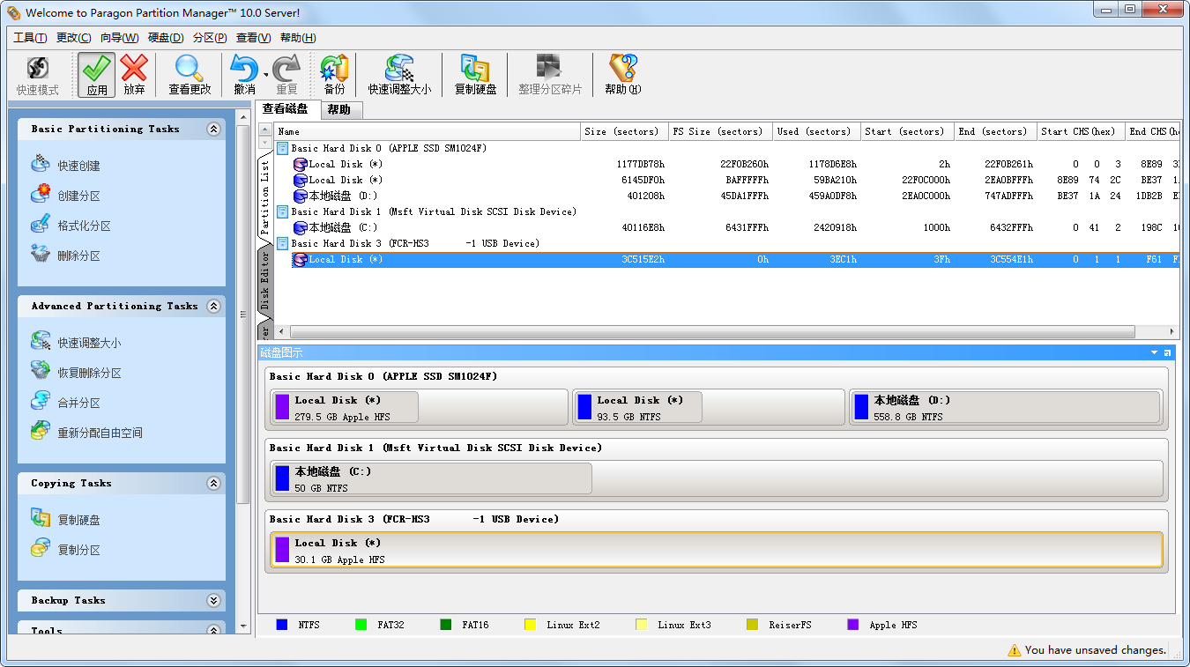This screenshot has height=667, width=1190.
Task: Click the 快速模式 toolbar icon
Action: coord(37,76)
